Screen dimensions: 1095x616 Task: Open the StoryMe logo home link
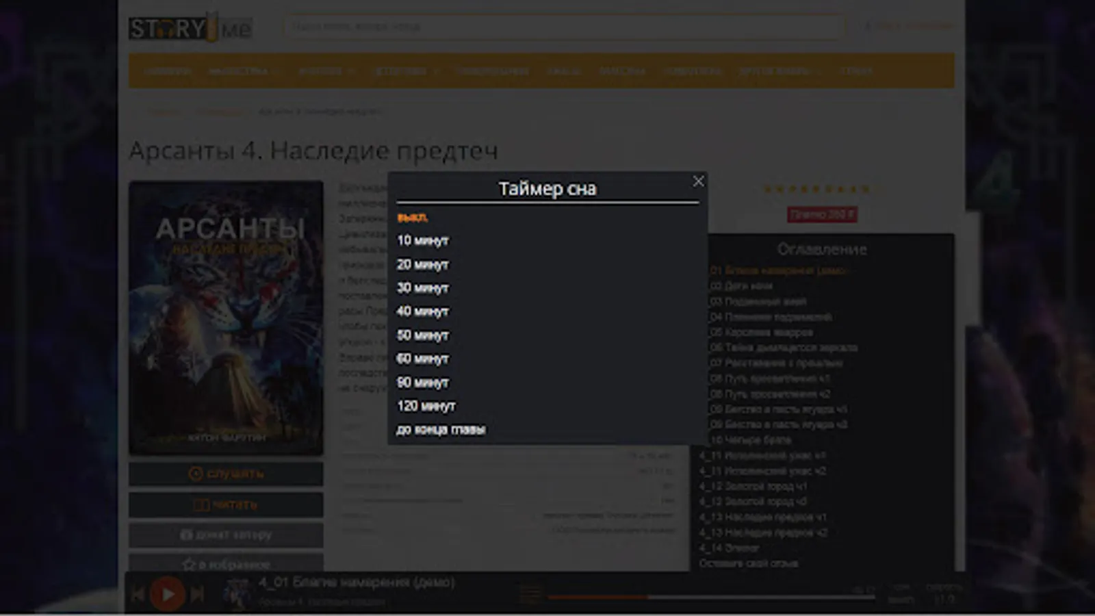tap(191, 28)
